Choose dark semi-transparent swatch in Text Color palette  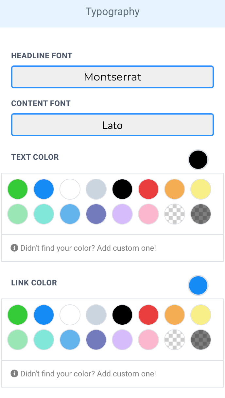[201, 214]
